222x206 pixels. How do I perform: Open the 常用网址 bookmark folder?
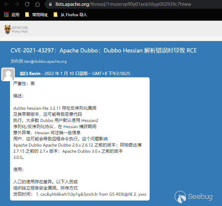coord(37,15)
